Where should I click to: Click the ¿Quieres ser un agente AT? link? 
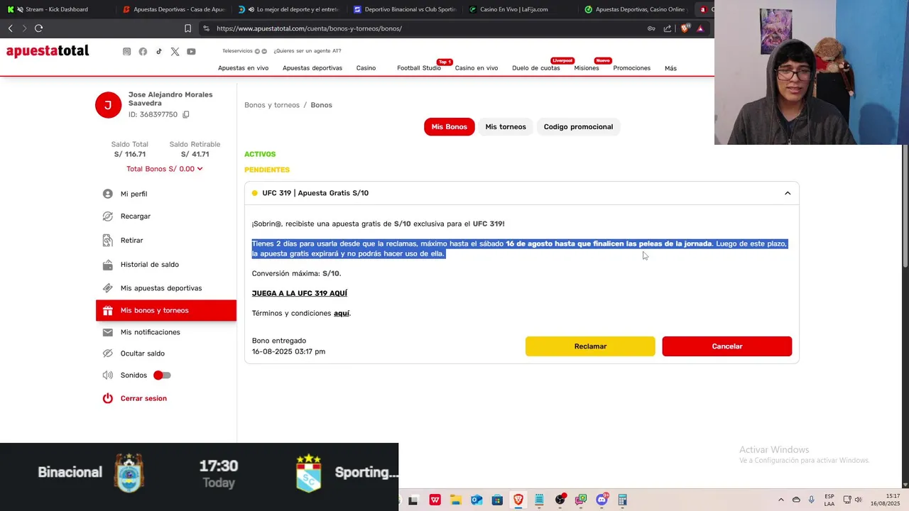click(307, 51)
